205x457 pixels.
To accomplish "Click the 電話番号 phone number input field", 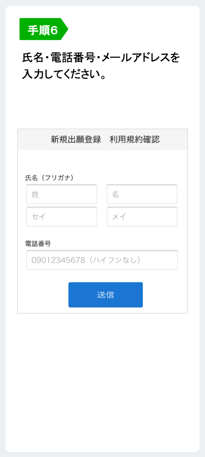I will 102,260.
